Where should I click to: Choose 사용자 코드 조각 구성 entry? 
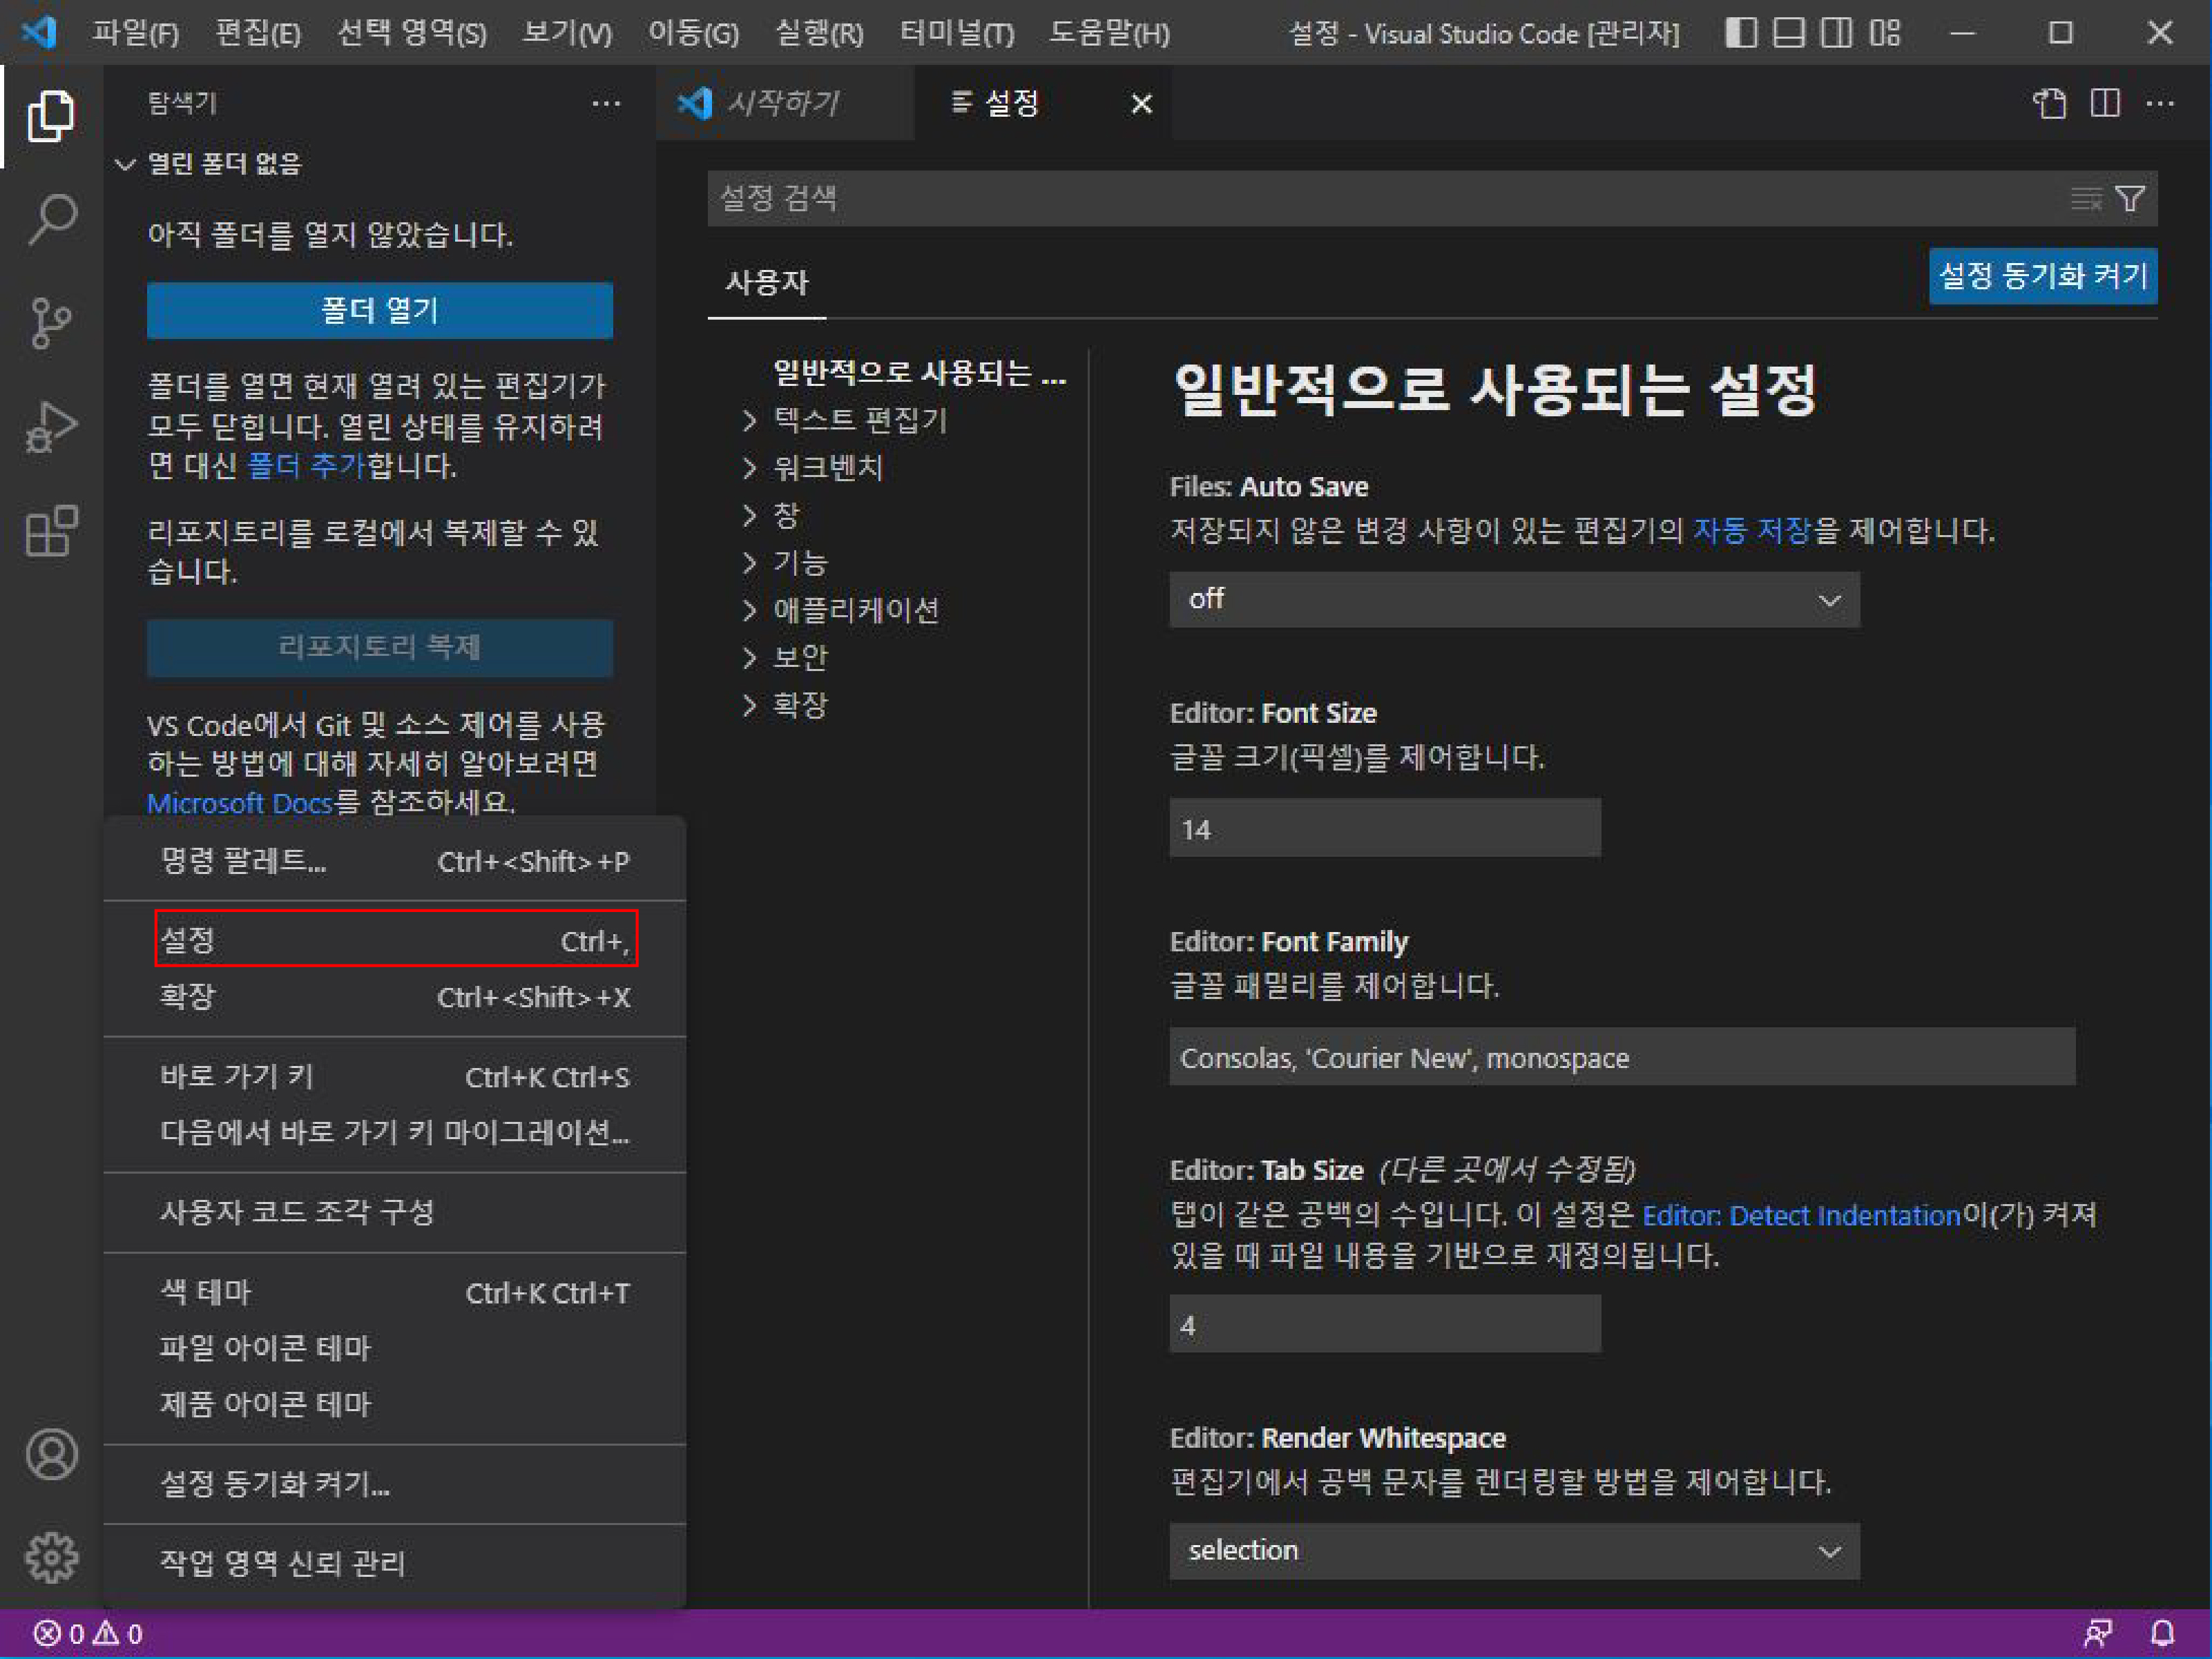point(395,1212)
